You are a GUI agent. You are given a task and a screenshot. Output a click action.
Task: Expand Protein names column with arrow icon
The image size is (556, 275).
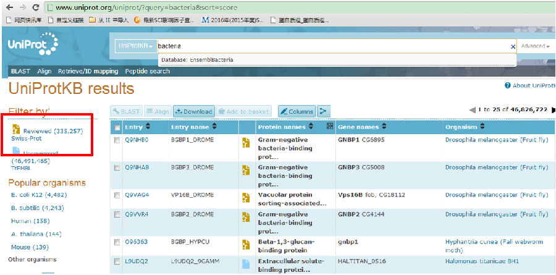point(330,126)
